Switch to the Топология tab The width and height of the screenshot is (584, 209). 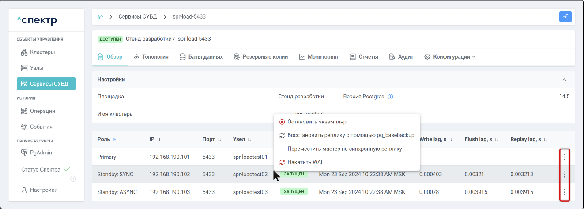(x=151, y=57)
